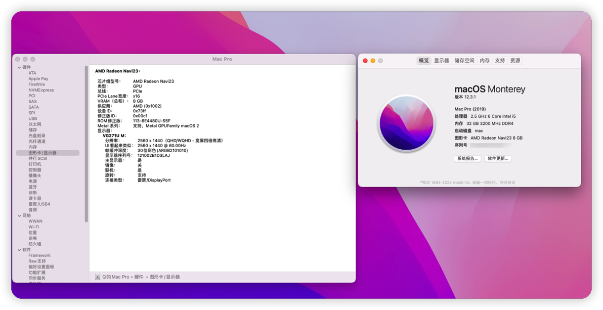This screenshot has width=603, height=310.
Task: Minimize the About This Mac window
Action: (x=373, y=61)
